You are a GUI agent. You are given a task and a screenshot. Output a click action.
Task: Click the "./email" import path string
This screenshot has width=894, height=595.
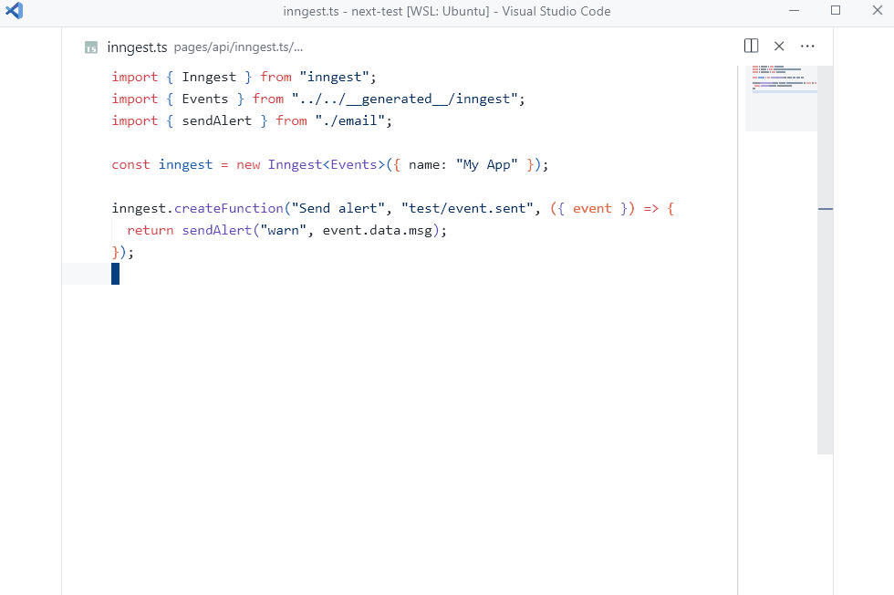[350, 120]
